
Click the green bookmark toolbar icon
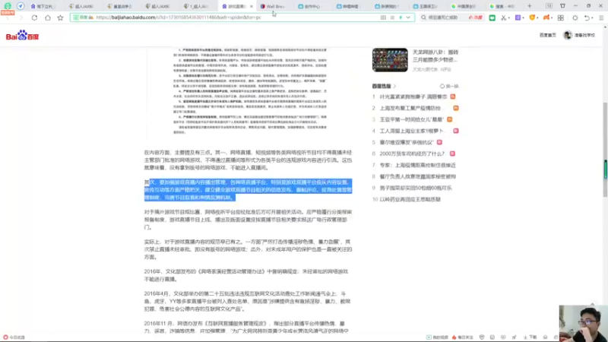[x=492, y=17]
